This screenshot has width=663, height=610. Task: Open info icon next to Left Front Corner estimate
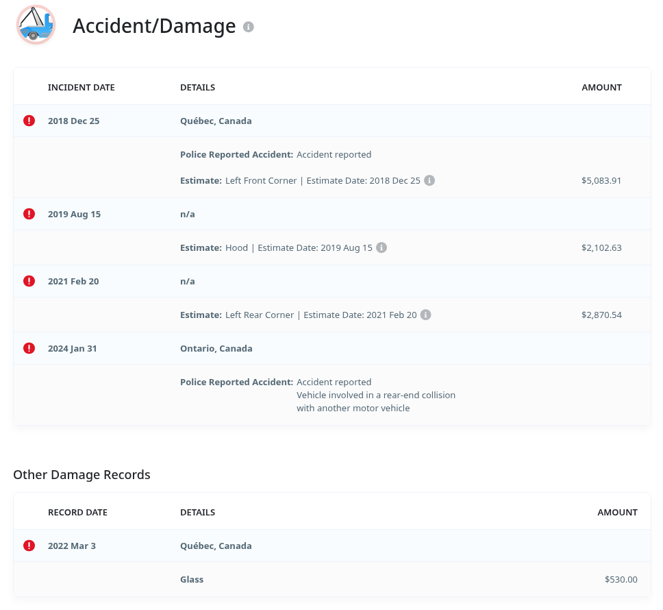pos(429,181)
